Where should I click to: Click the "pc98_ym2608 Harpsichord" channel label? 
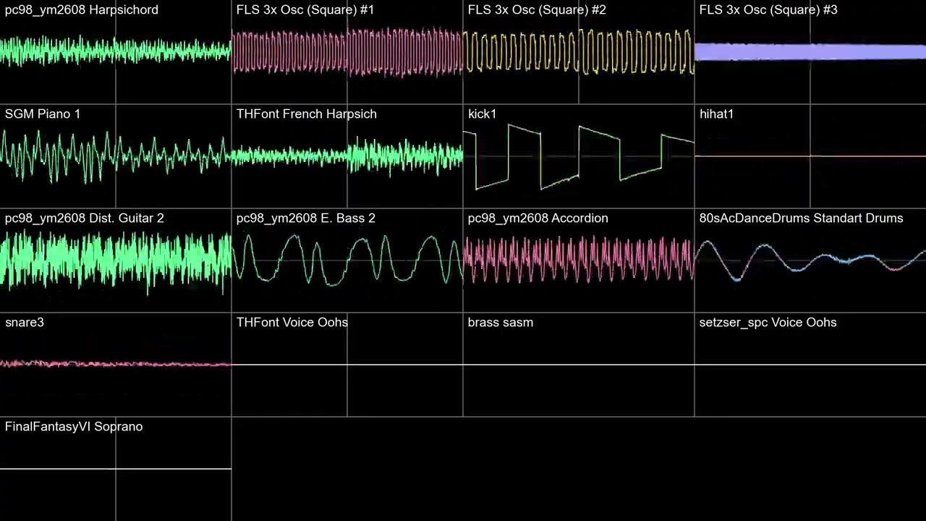82,10
